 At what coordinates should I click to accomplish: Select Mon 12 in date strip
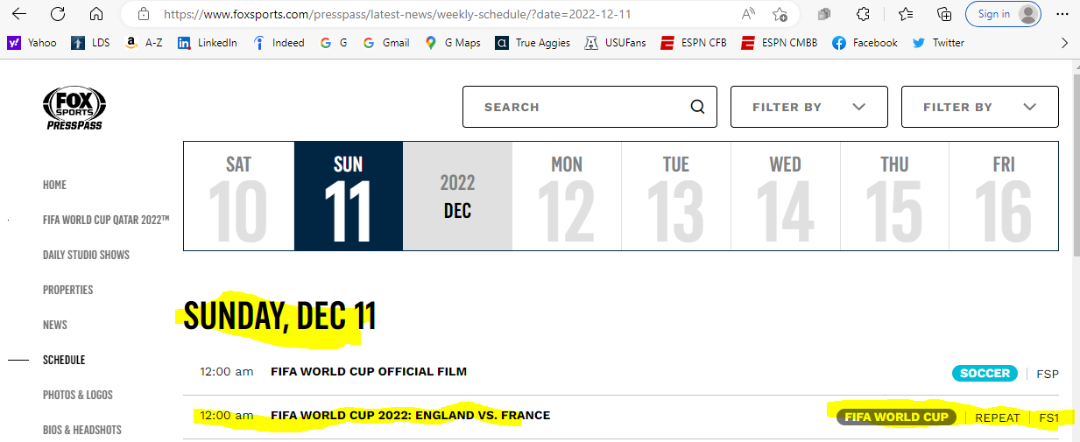click(567, 197)
